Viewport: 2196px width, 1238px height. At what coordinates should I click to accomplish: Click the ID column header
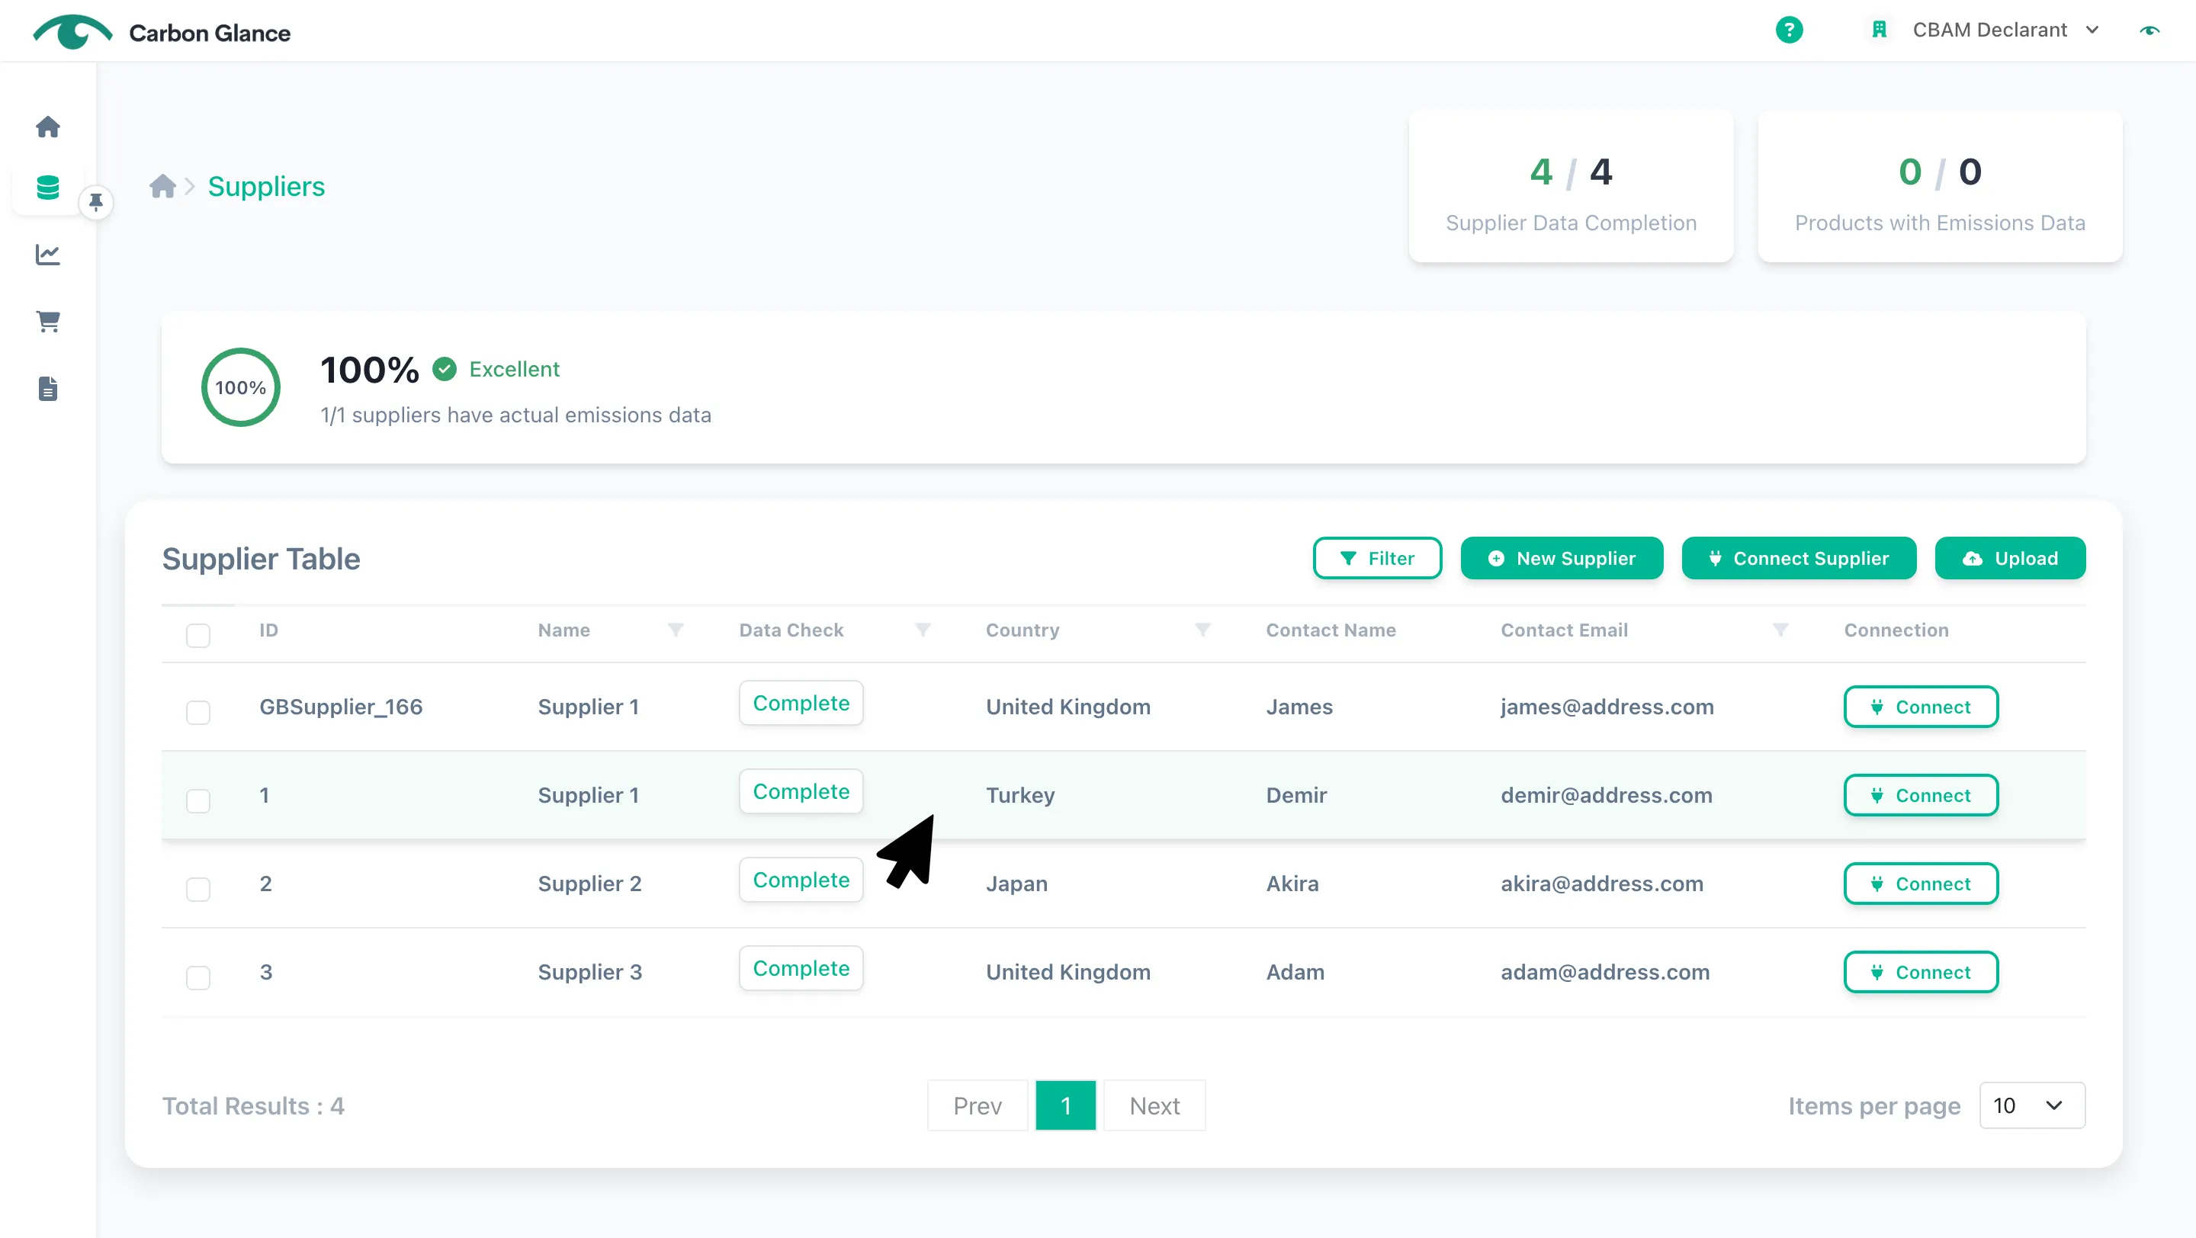tap(268, 630)
